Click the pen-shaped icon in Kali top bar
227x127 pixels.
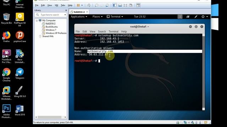pyautogui.click(x=196, y=17)
